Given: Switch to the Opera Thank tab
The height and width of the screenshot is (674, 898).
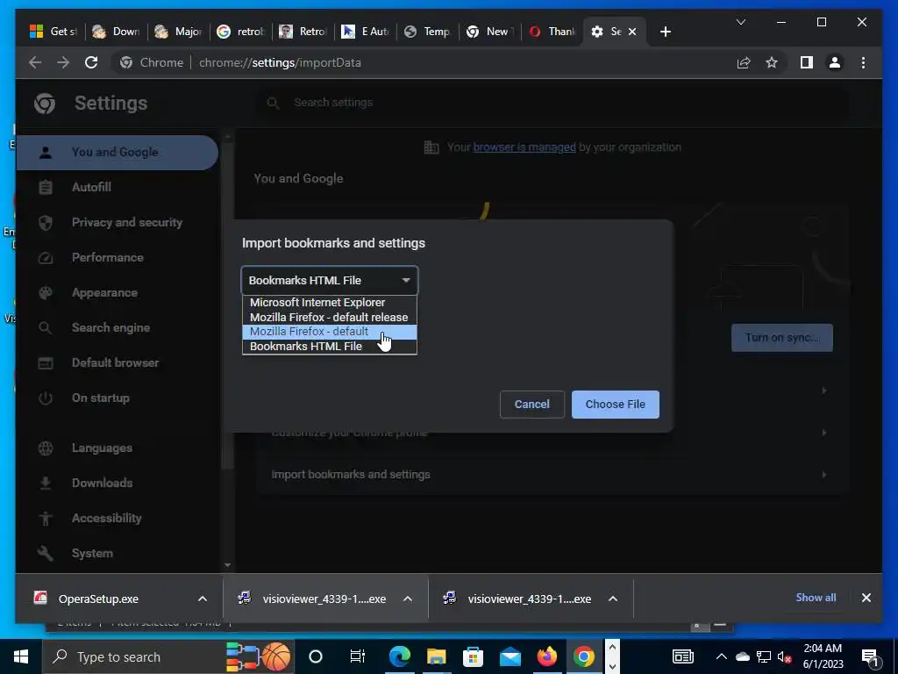Looking at the screenshot, I should 552,32.
